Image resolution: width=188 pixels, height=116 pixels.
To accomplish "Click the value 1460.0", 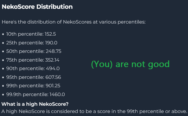I will pos(57,95).
